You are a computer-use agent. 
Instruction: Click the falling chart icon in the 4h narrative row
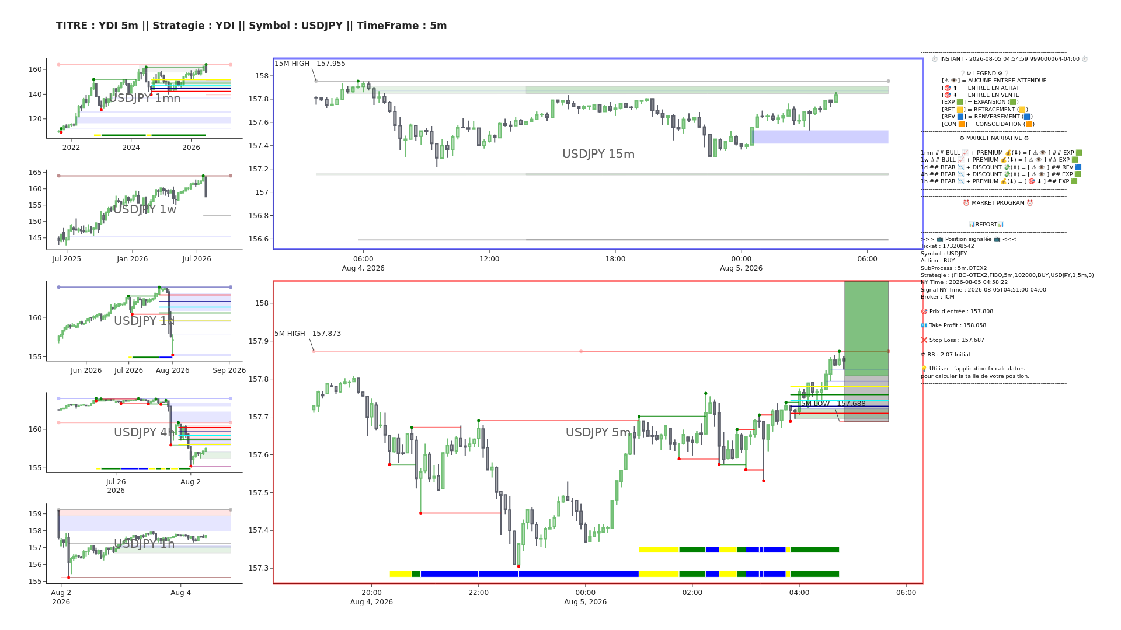click(x=961, y=174)
